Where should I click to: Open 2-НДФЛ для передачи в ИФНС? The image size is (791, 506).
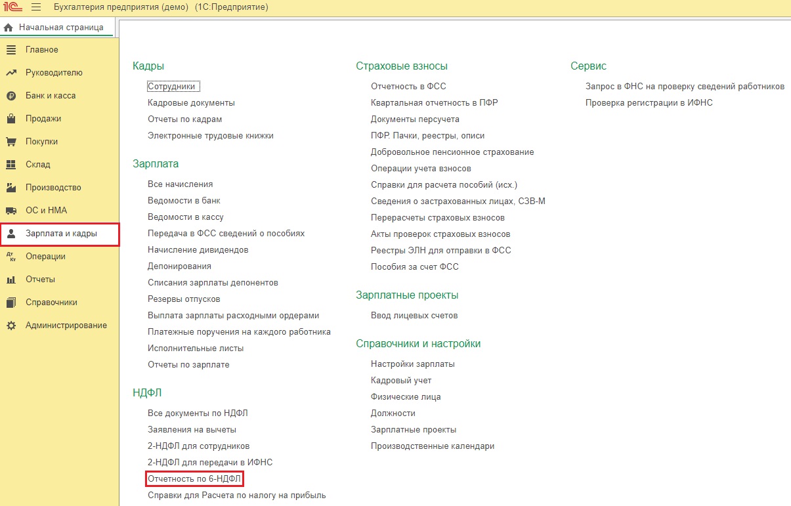click(210, 463)
